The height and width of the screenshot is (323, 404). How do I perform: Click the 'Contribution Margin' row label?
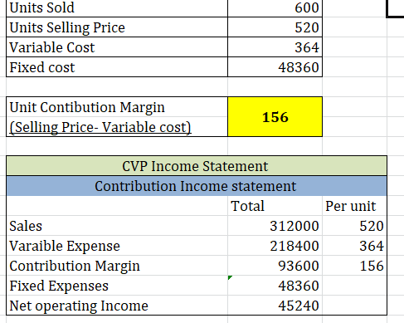pos(75,266)
